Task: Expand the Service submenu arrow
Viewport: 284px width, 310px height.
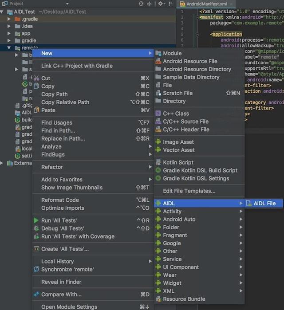Action: point(241,259)
